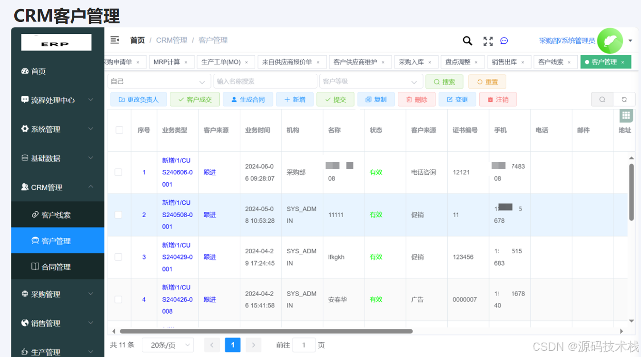This screenshot has width=641, height=357.
Task: Go to 首页 in the sidebar
Action: tap(58, 71)
